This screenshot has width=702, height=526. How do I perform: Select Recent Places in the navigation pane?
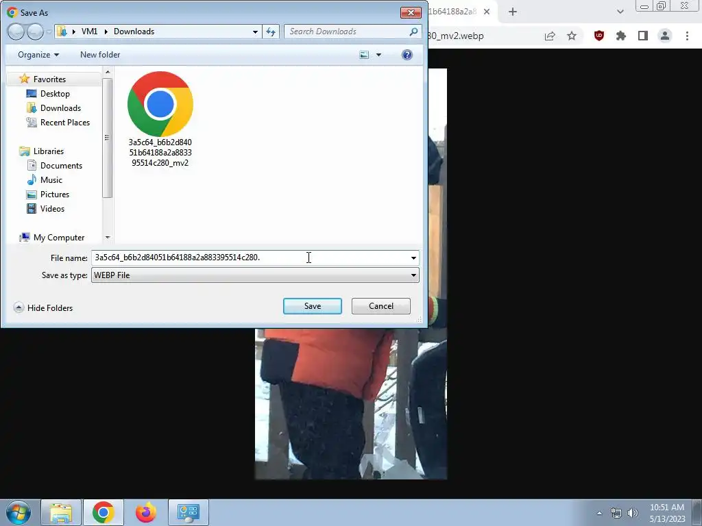pos(65,122)
